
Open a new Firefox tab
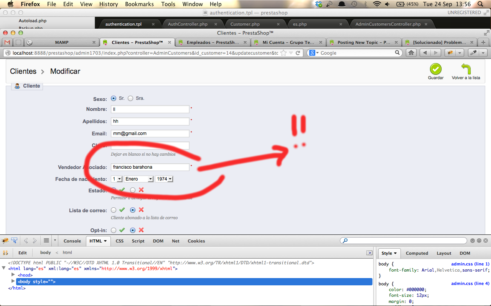click(x=483, y=42)
